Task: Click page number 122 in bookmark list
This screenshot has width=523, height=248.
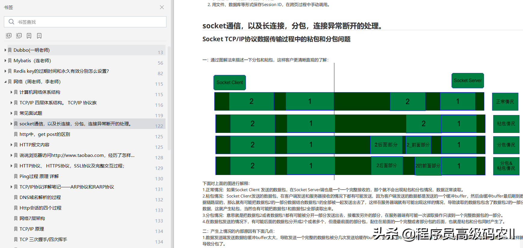Action: pos(159,126)
